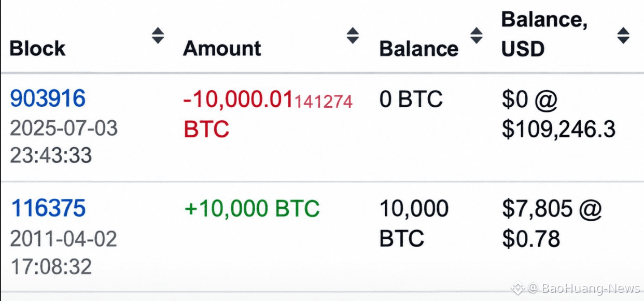644x301 pixels.
Task: Toggle sort arrows beside the Balance header
Action: (x=476, y=36)
